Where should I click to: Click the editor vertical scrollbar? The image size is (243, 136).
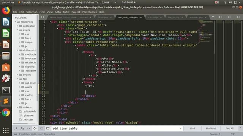tap(215, 37)
